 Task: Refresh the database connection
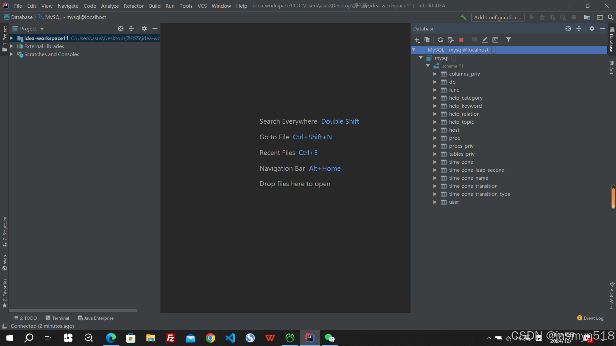[440, 40]
